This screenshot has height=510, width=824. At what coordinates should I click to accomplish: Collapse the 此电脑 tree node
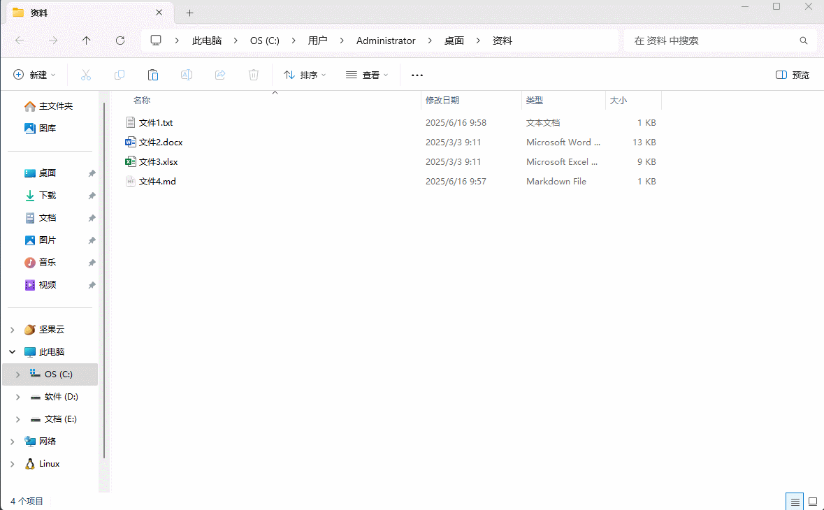coord(13,352)
